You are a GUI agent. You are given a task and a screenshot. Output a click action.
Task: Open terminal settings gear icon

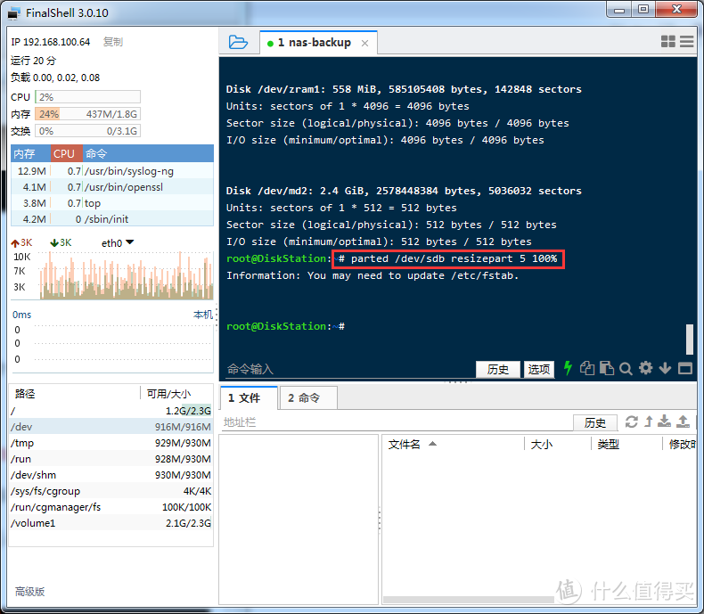[x=646, y=369]
